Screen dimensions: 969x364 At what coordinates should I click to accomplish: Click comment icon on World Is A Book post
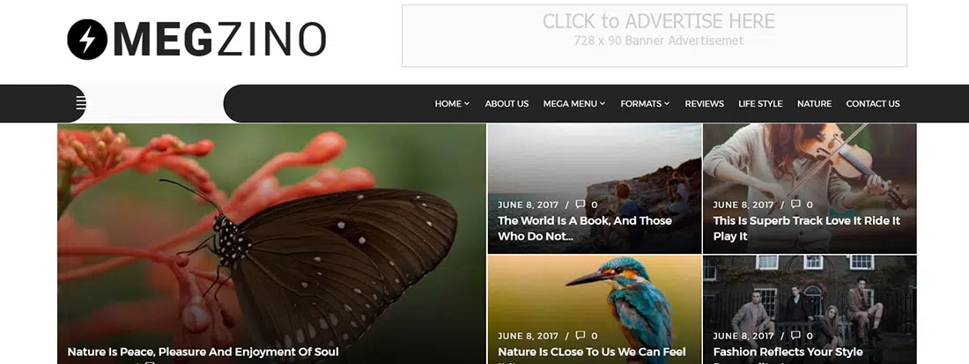[580, 204]
